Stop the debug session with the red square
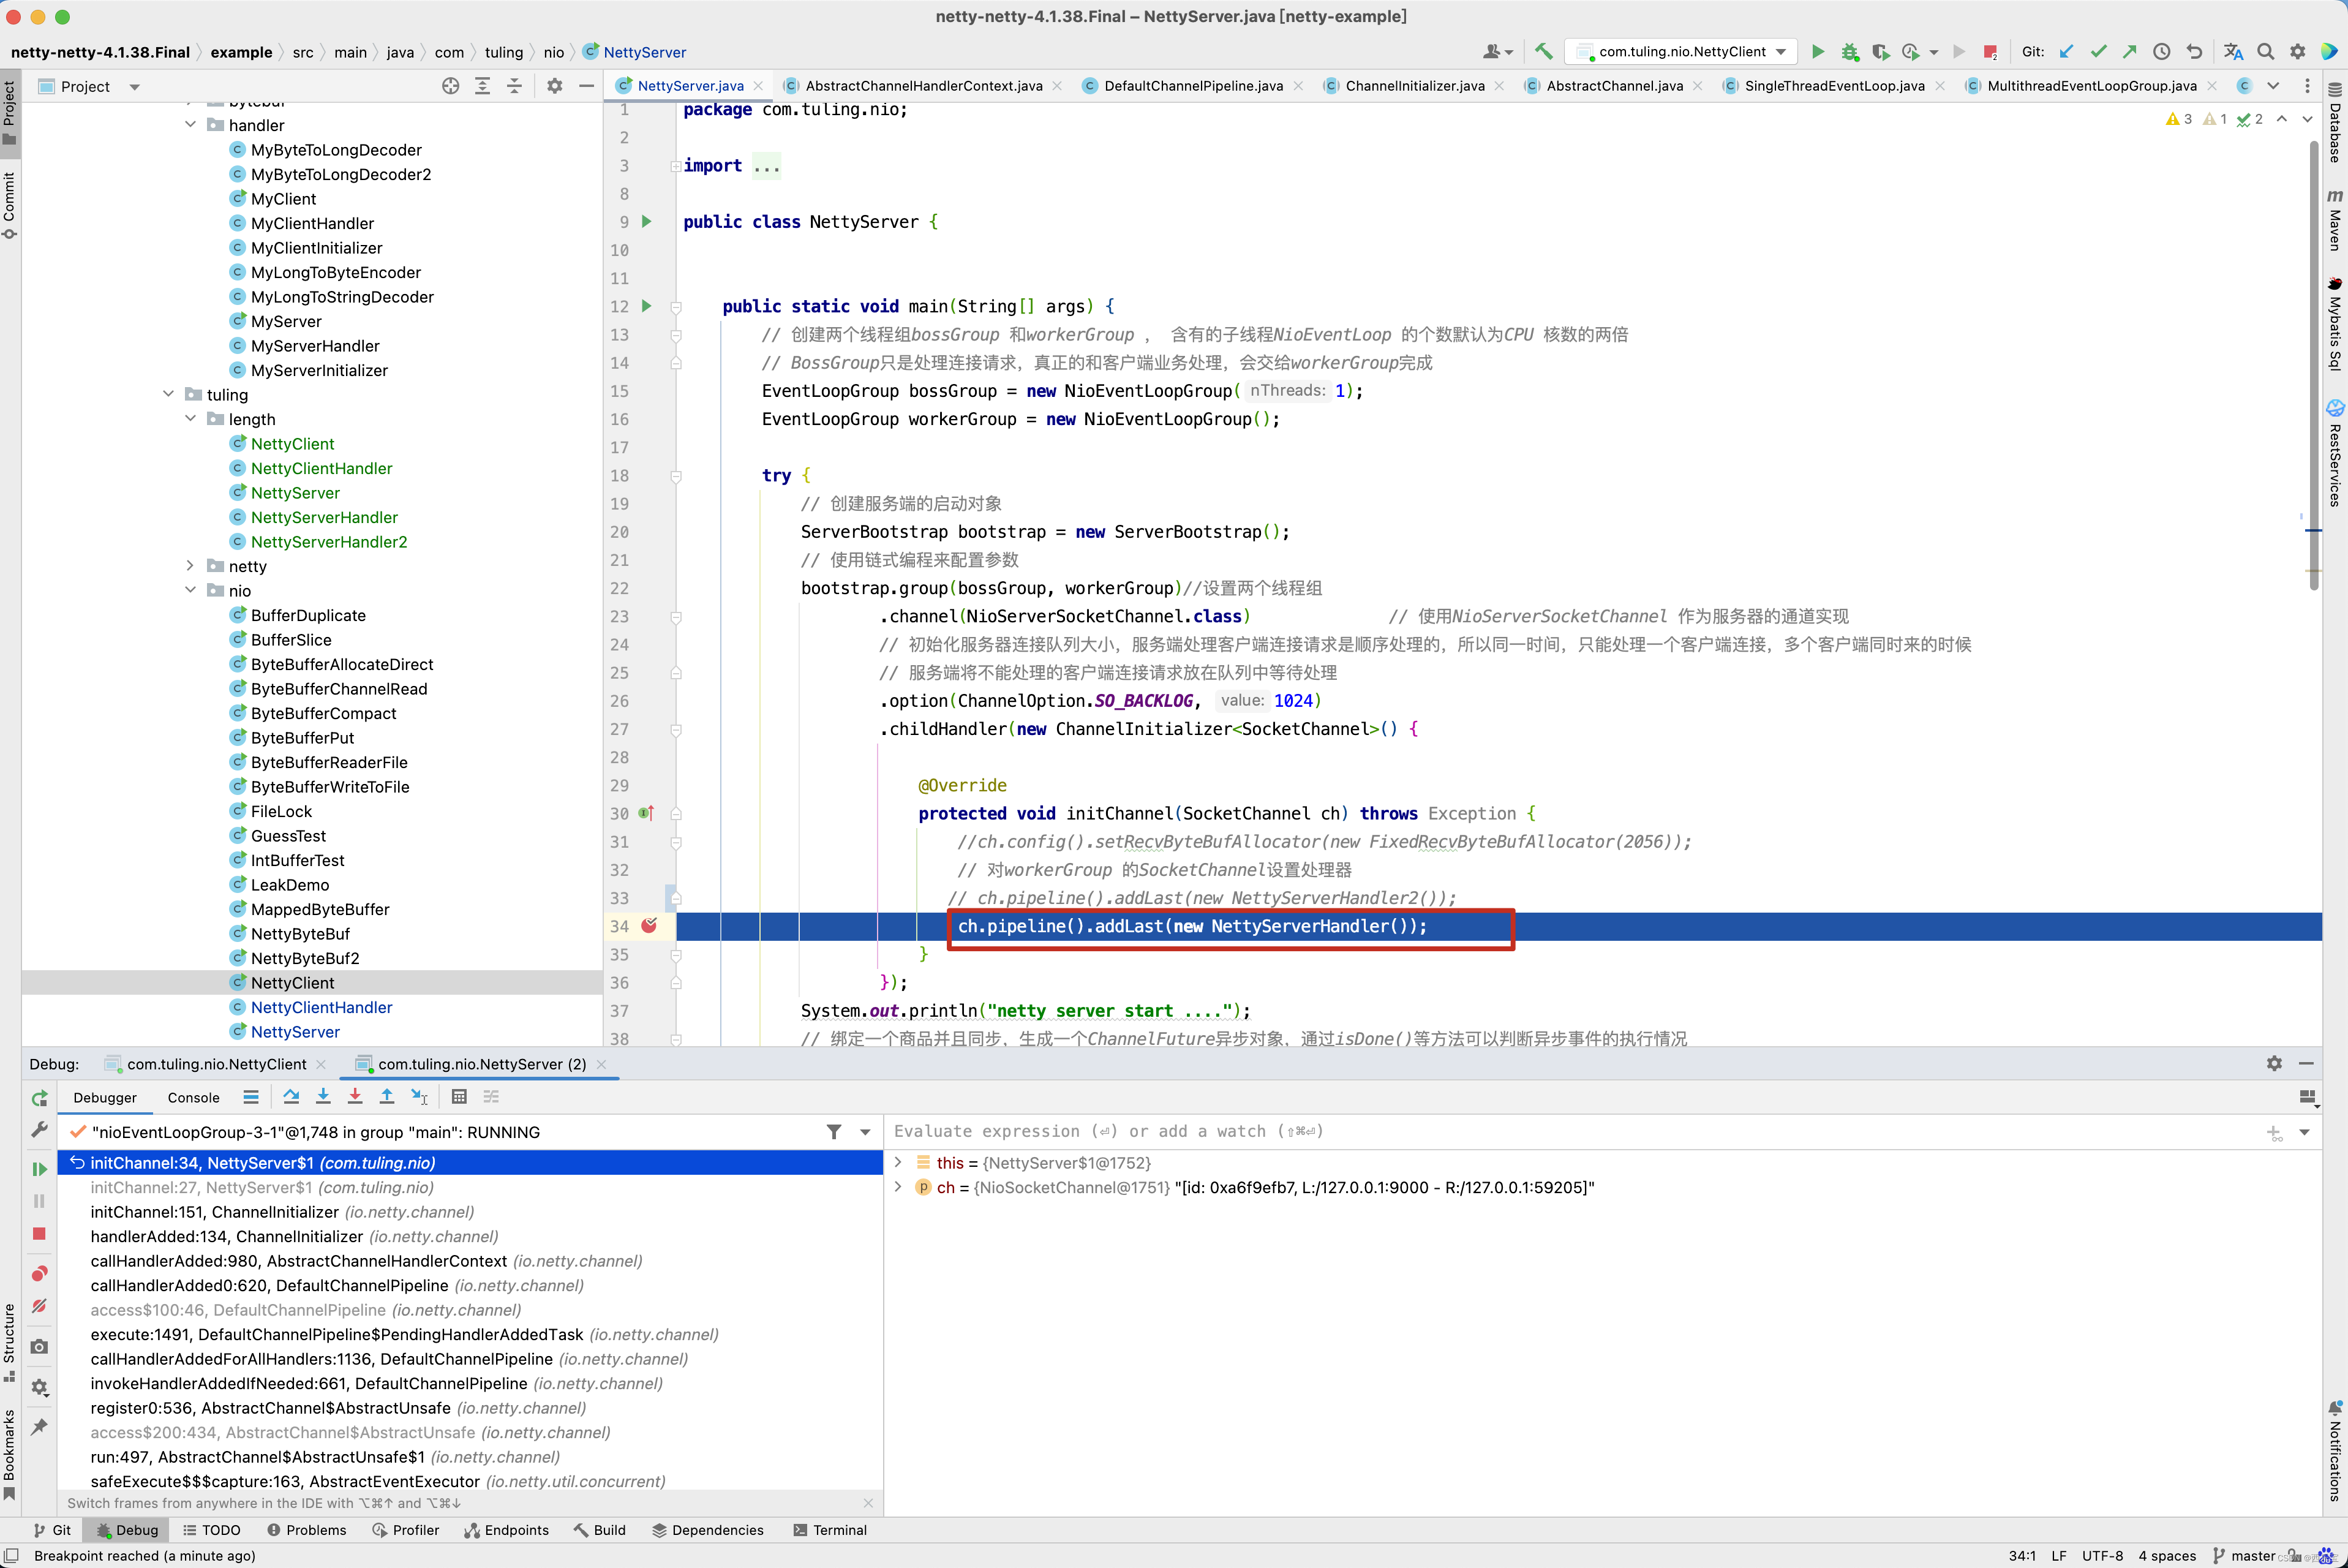The width and height of the screenshot is (2348, 1568). [39, 1233]
